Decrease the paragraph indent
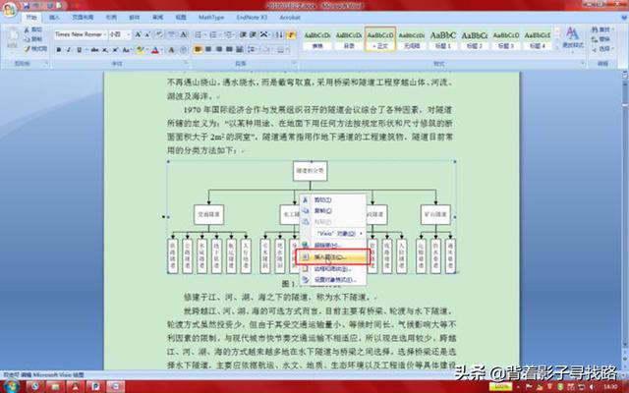Image resolution: width=629 pixels, height=393 pixels. [x=243, y=35]
